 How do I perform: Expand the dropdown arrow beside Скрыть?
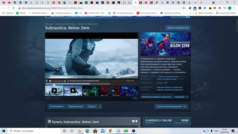100,106
